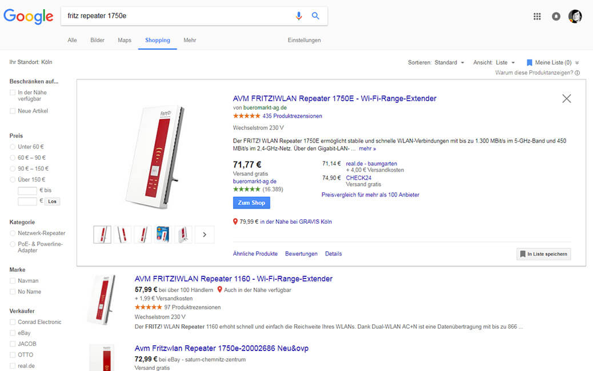593x371 pixels.
Task: Expand description with mehr link
Action: click(x=367, y=149)
